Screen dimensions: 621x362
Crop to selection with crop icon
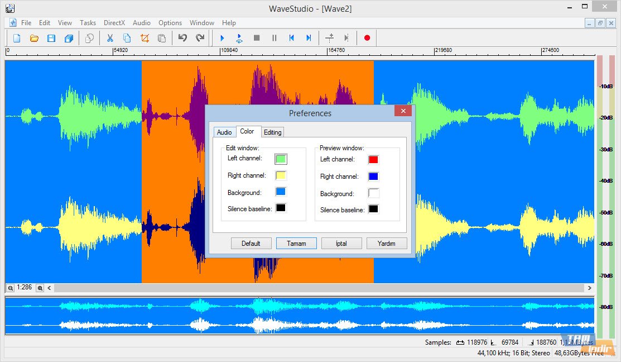[145, 38]
